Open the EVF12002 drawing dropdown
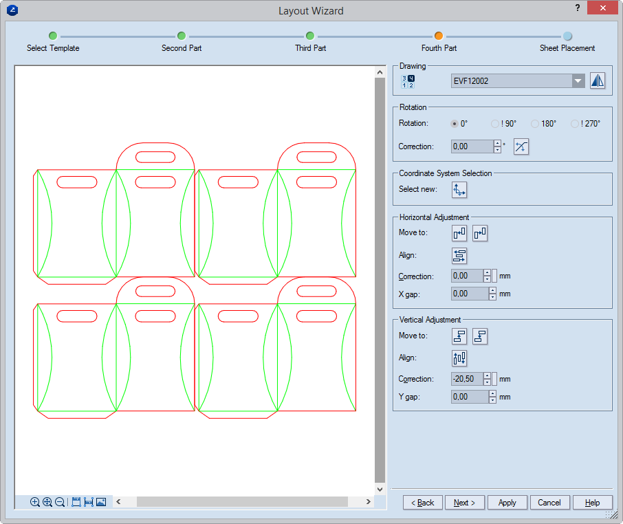 coord(578,81)
